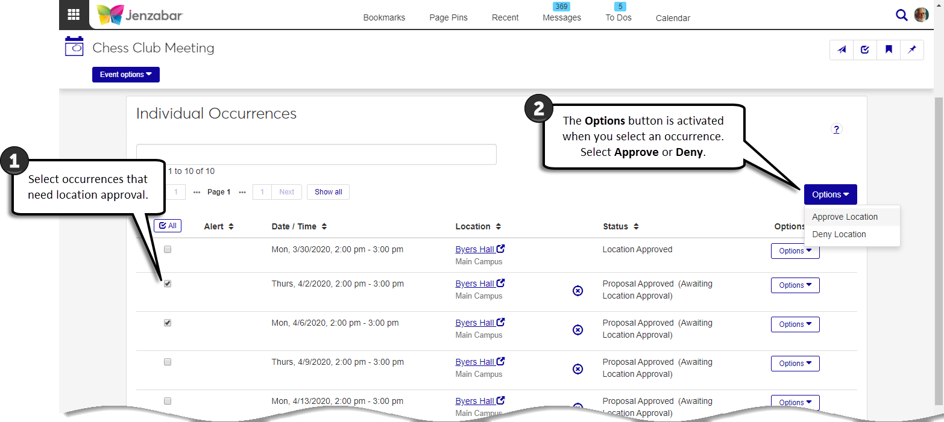Pin this page with pushpin icon

click(912, 50)
